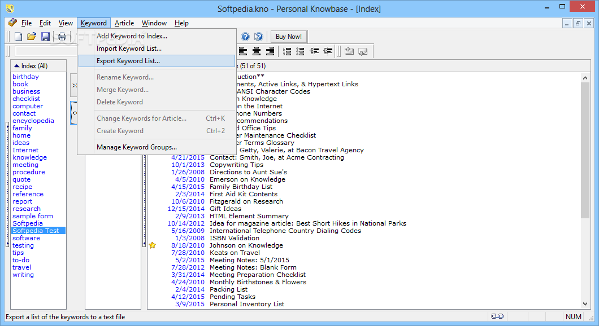Apply bulleted list formatting icon

click(x=300, y=51)
